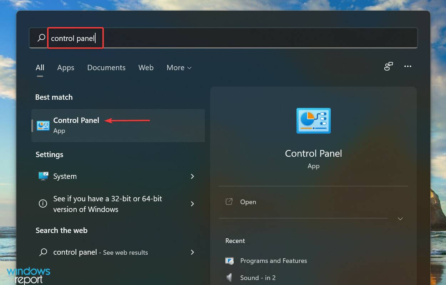Switch to the Web tab
Viewport: 446px width, 285px height.
click(x=146, y=68)
